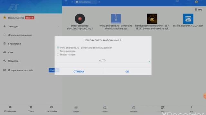Viewport: 206px width, 115px height.
Task: Click the Библиотеки stack icon
Action: (5, 43)
